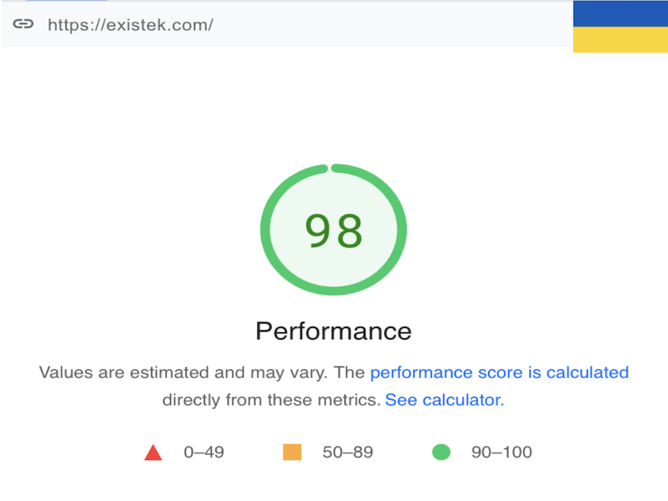
Task: Click the 98 score number
Action: pos(333,230)
